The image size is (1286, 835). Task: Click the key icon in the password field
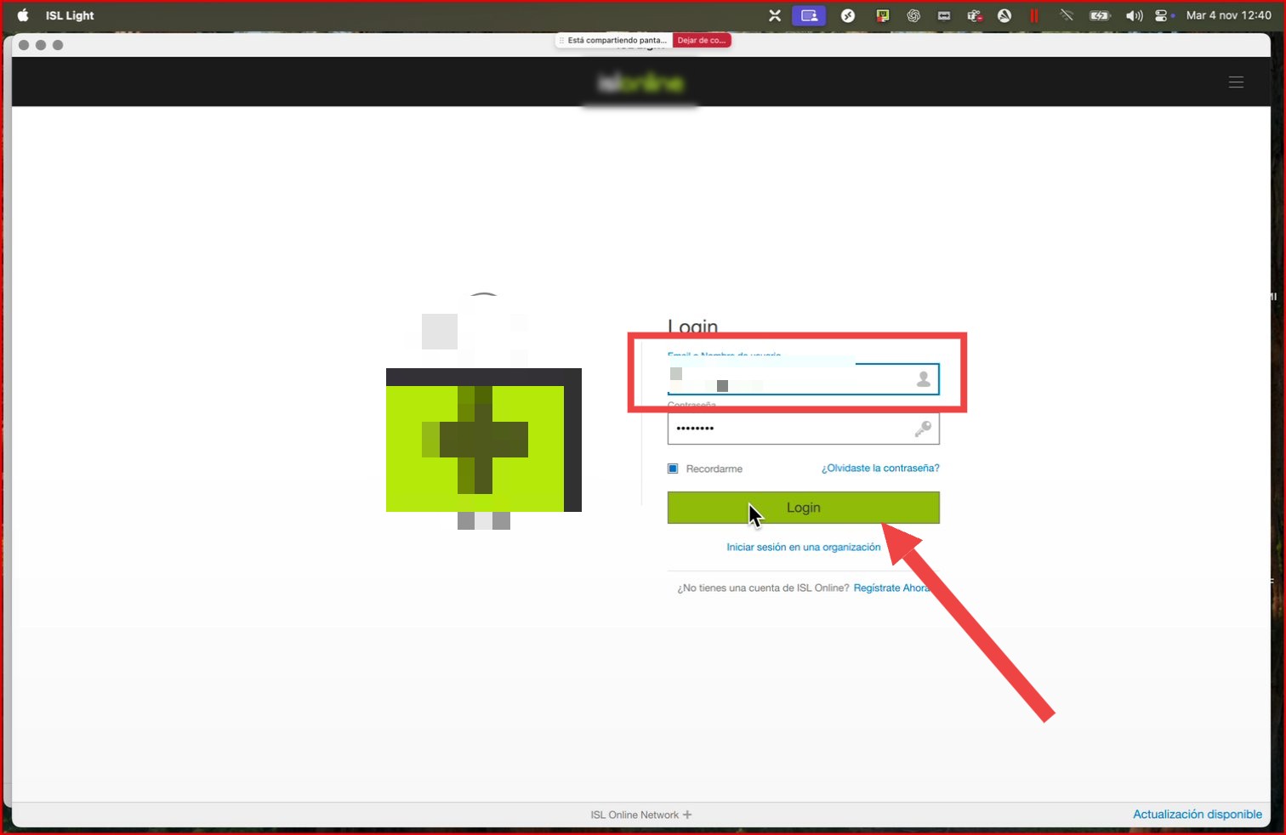[x=923, y=429]
